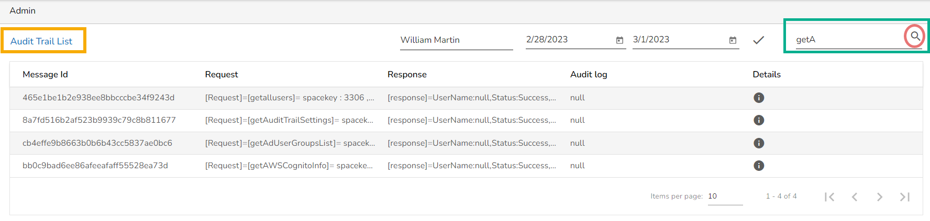
Task: Click the Admin menu item
Action: [x=23, y=10]
